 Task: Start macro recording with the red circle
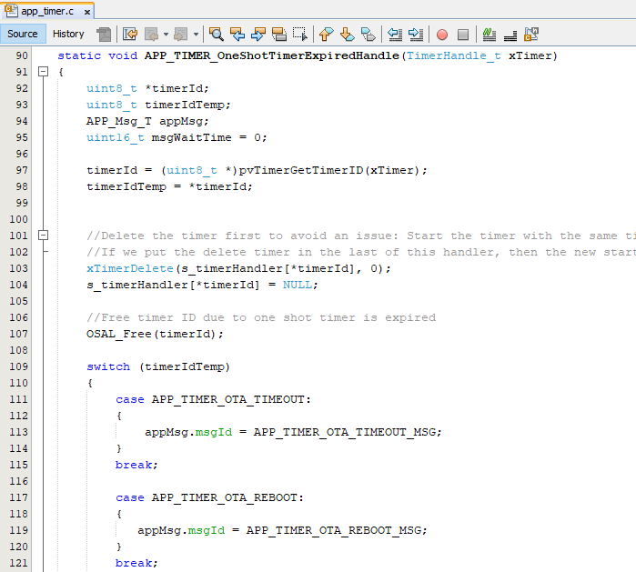pyautogui.click(x=442, y=35)
